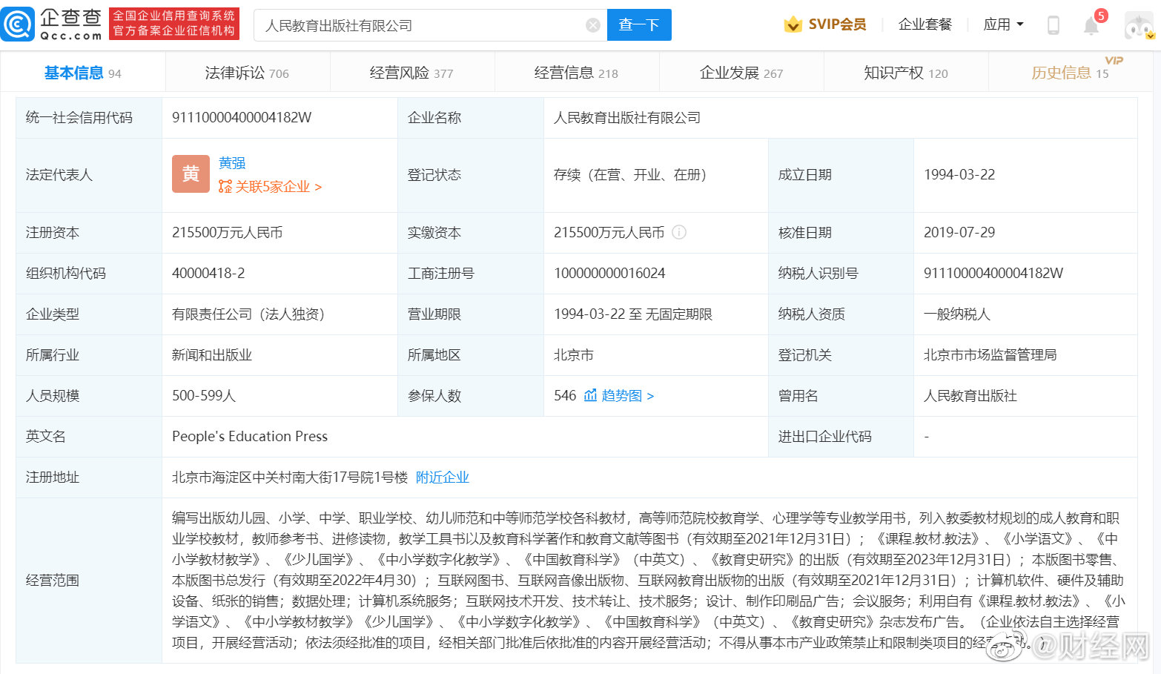
Task: Switch to the 经营风险 tab
Action: (411, 73)
